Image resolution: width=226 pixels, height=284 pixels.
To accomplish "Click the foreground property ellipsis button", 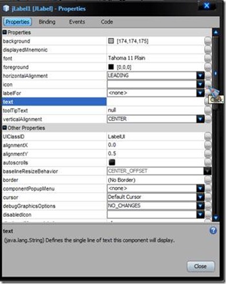I will 208,67.
